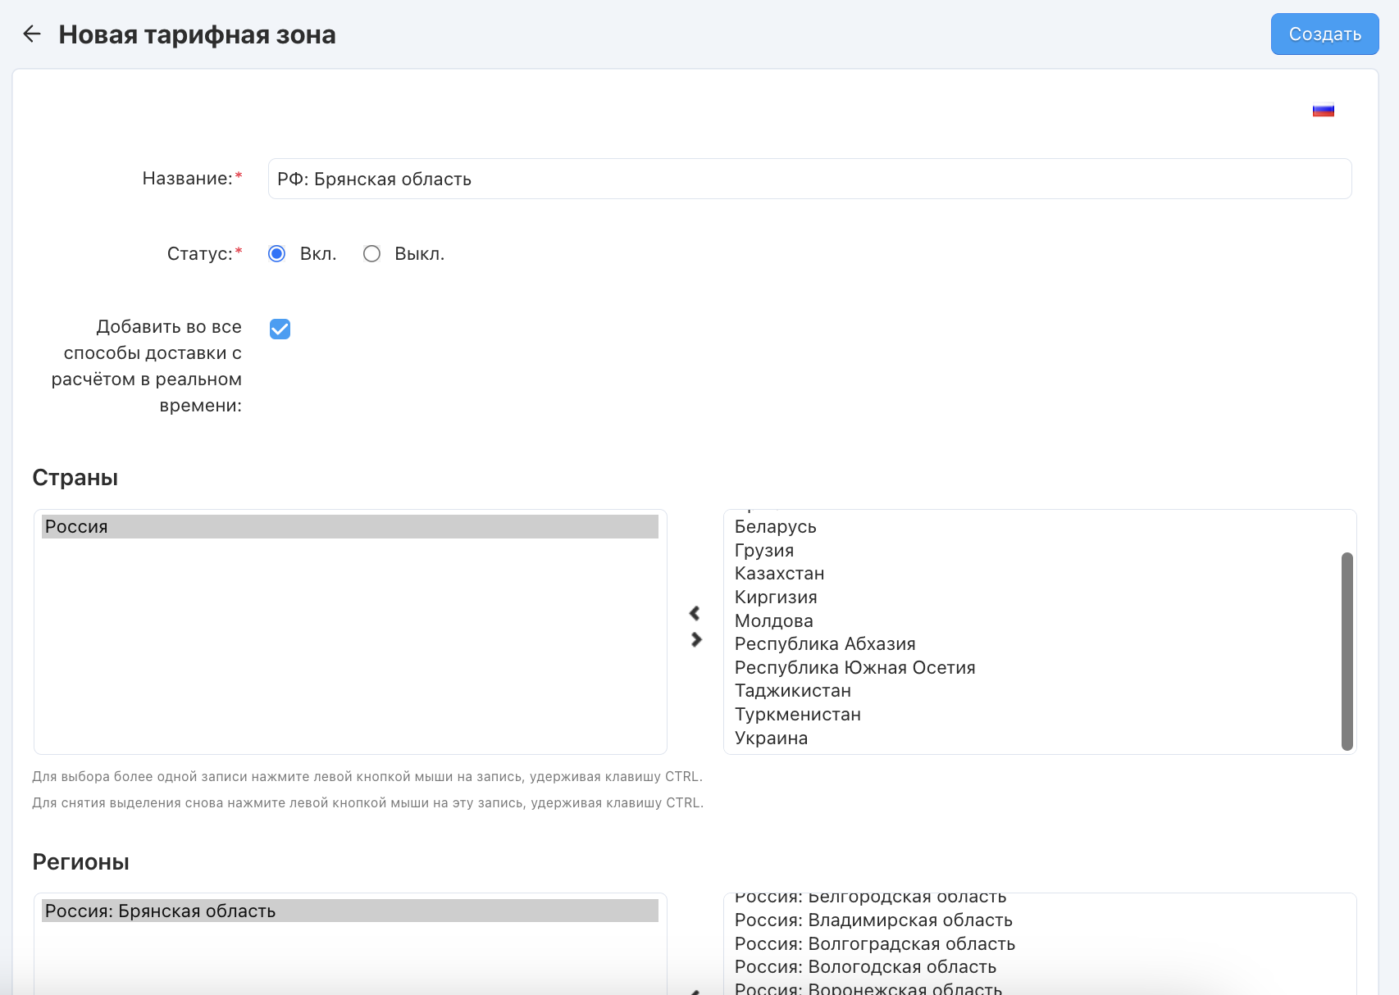This screenshot has height=995, width=1399.
Task: Click the countries list scrollbar
Action: click(x=1347, y=650)
